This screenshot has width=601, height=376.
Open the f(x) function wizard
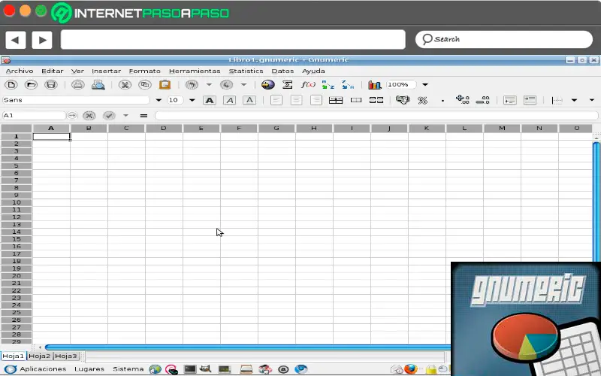(308, 85)
